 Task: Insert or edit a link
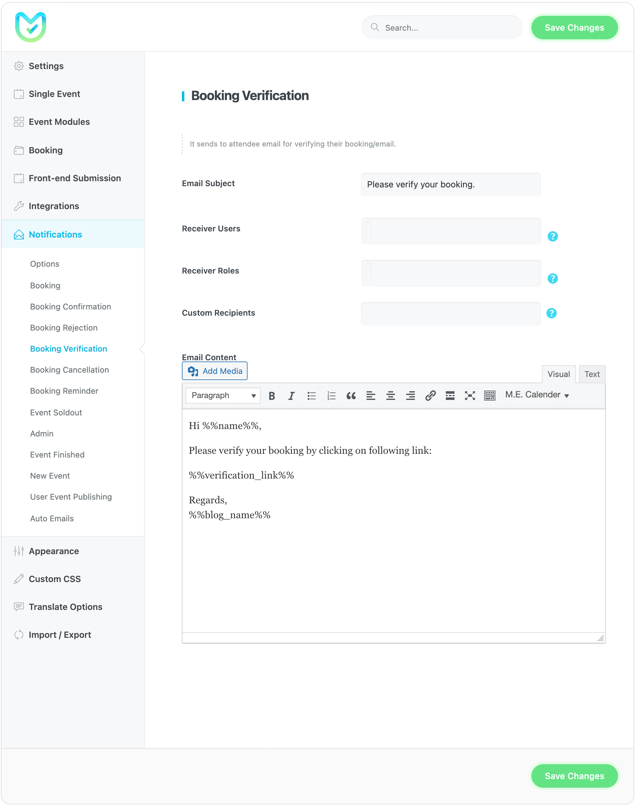[x=430, y=396]
